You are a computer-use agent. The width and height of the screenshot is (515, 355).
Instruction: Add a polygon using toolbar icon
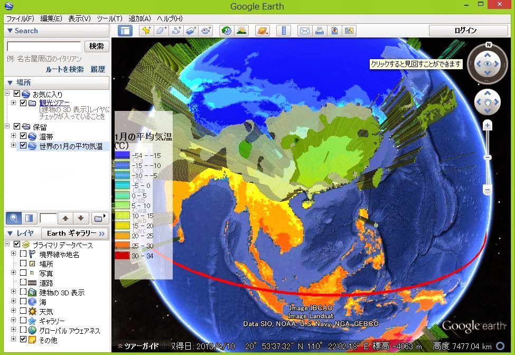[x=161, y=31]
